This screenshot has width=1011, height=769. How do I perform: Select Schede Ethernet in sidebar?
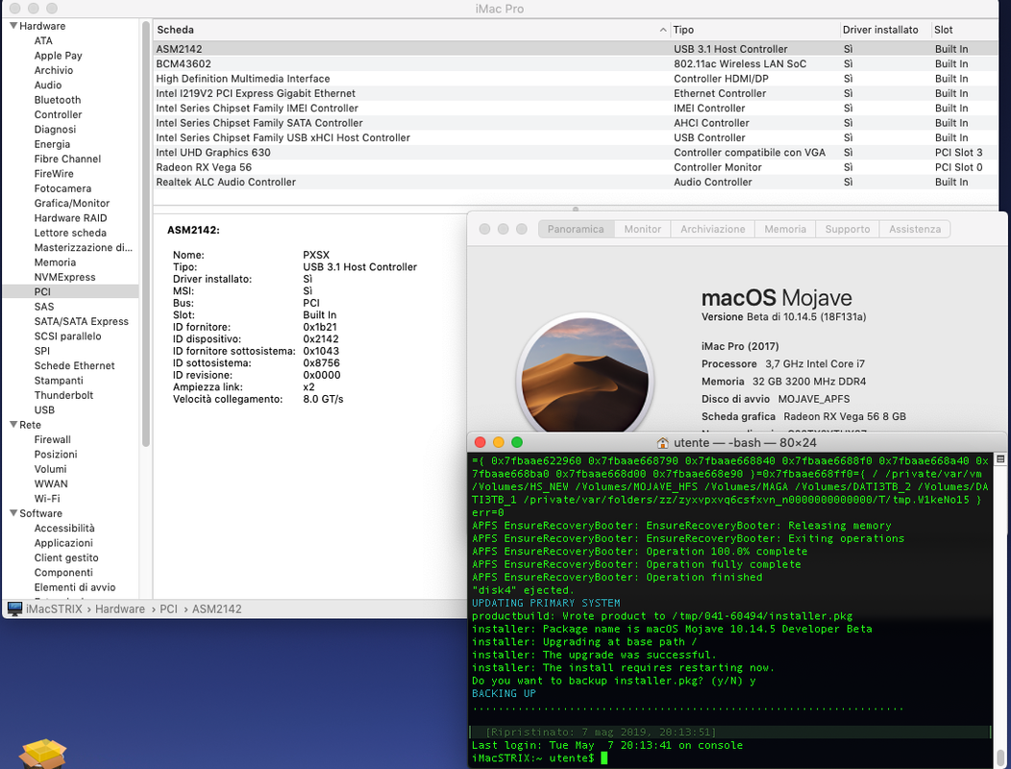point(74,366)
